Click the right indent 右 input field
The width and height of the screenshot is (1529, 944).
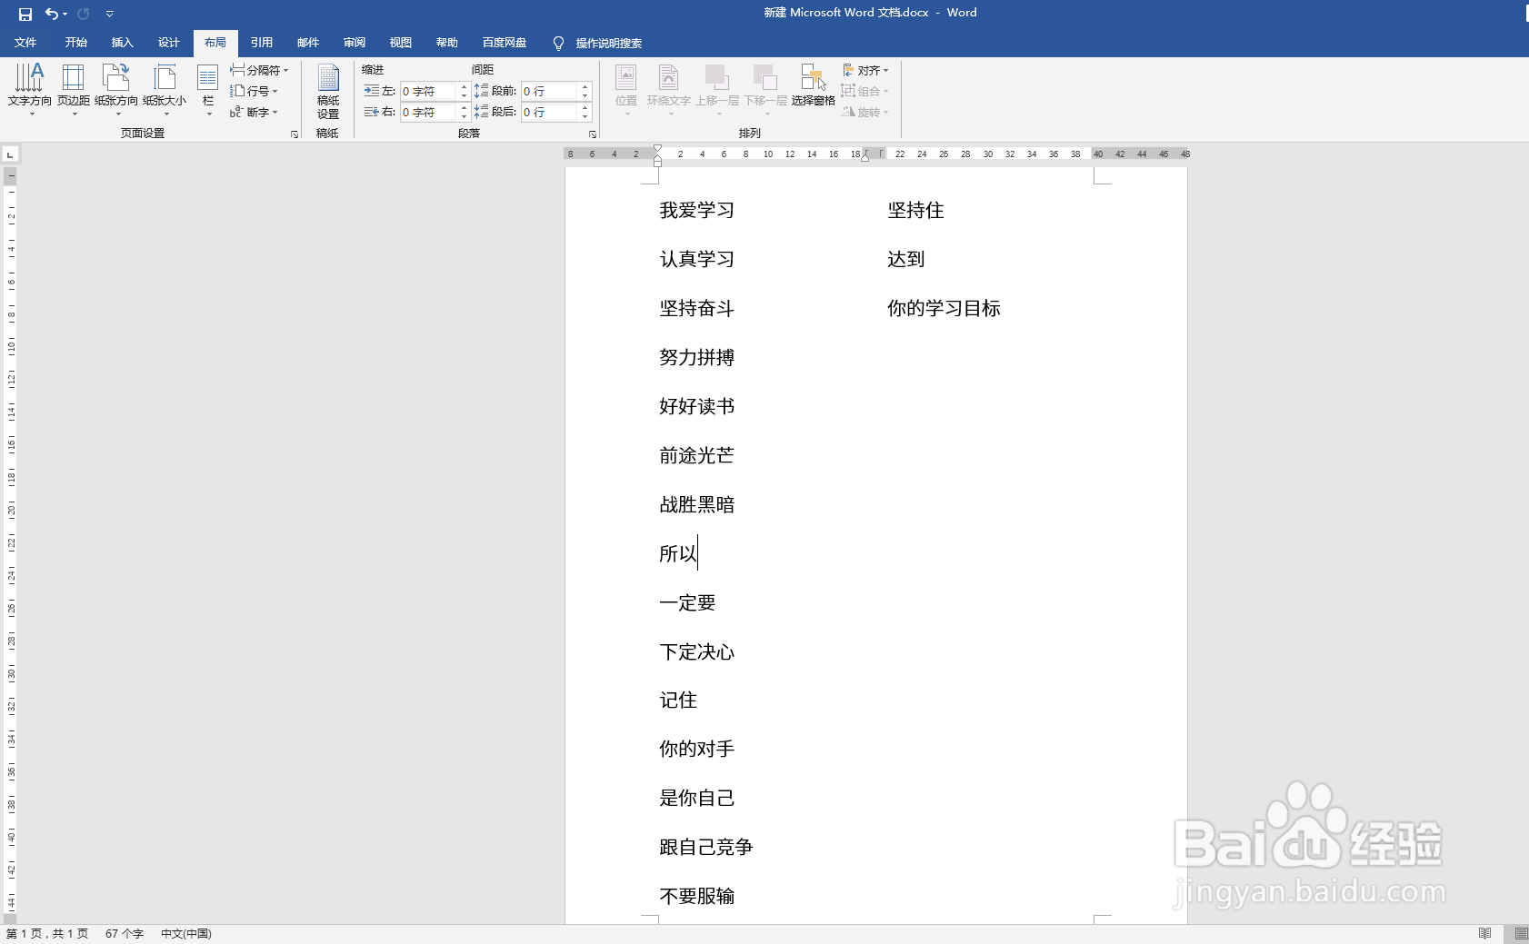point(428,112)
